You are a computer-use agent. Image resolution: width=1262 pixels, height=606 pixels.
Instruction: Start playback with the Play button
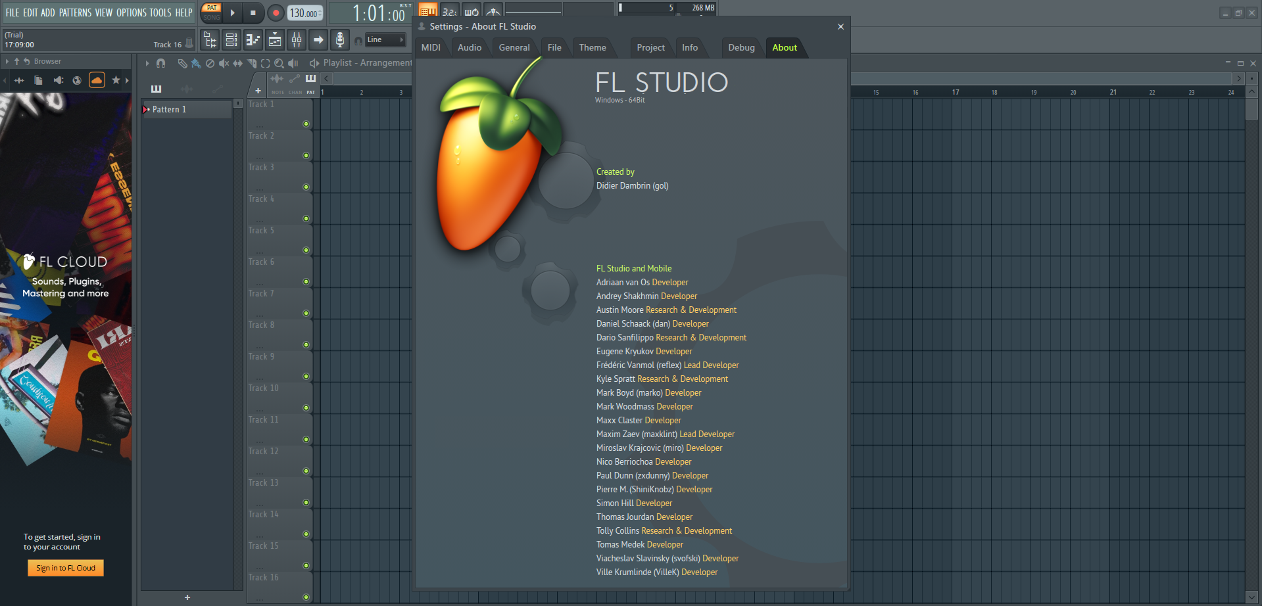coord(232,12)
